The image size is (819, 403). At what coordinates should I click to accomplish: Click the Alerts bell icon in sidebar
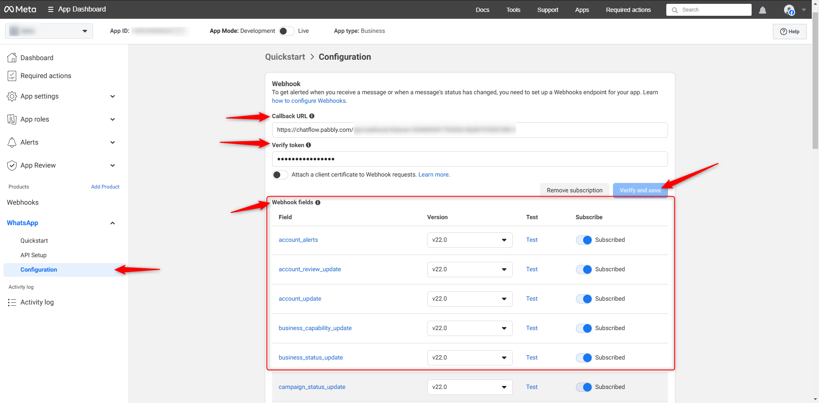click(x=12, y=142)
